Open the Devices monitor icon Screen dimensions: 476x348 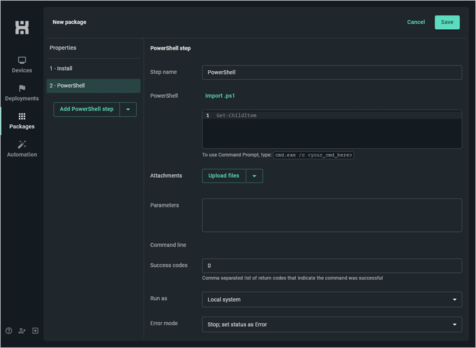pyautogui.click(x=22, y=60)
